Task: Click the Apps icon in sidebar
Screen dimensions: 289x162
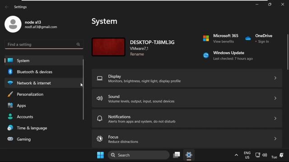Action: coord(10,105)
